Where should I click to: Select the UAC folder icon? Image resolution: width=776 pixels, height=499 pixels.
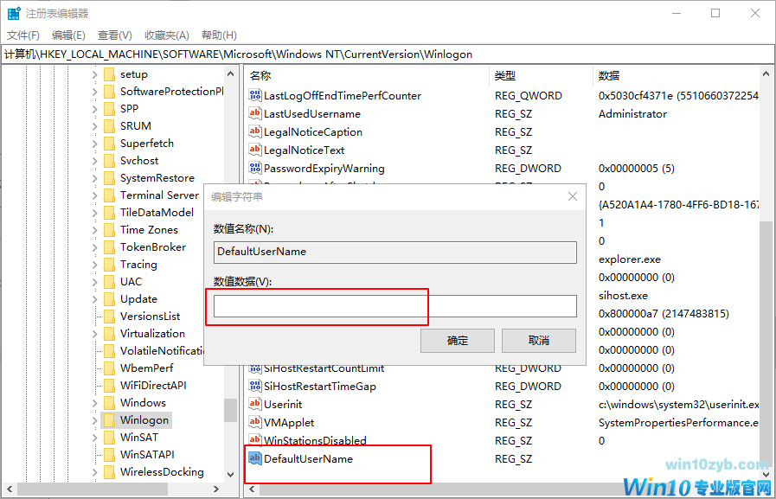point(109,282)
